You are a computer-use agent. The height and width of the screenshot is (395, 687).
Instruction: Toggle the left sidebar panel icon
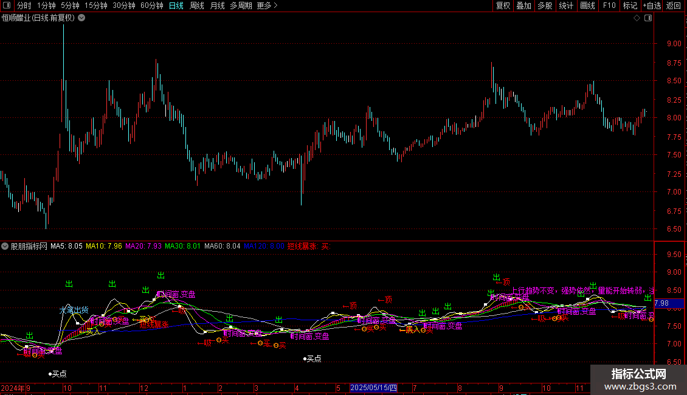[7, 5]
